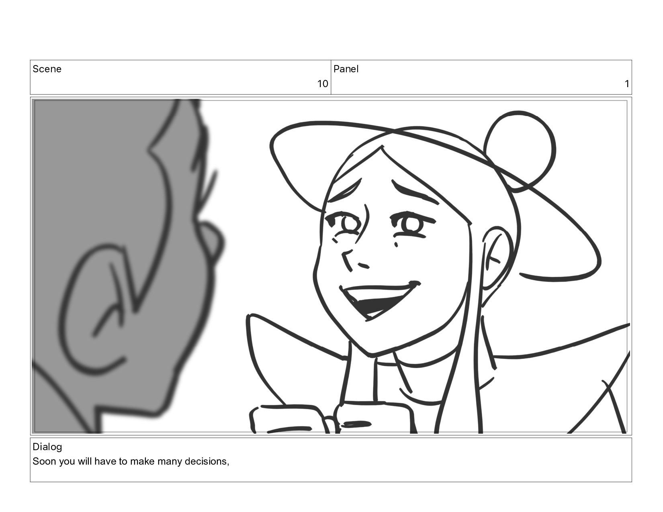Click the 'Panel' label in header
This screenshot has width=663, height=512.
pyautogui.click(x=346, y=69)
